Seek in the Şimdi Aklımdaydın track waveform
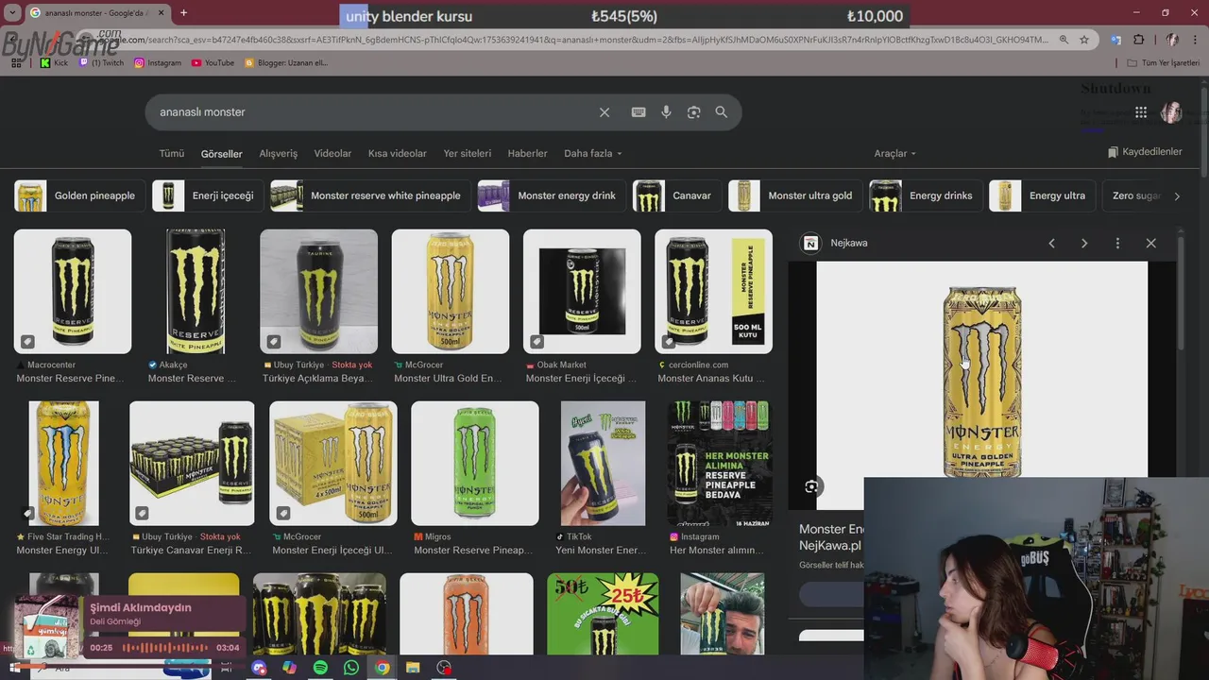This screenshot has height=680, width=1209. 165,648
